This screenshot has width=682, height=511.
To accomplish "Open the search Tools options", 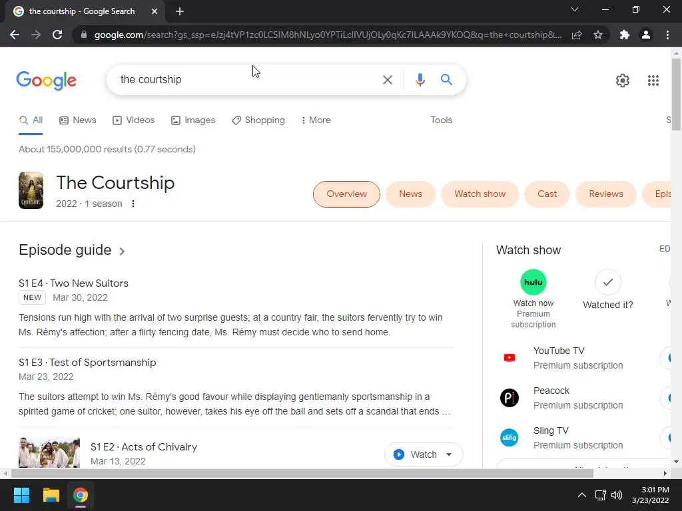I will click(x=441, y=120).
